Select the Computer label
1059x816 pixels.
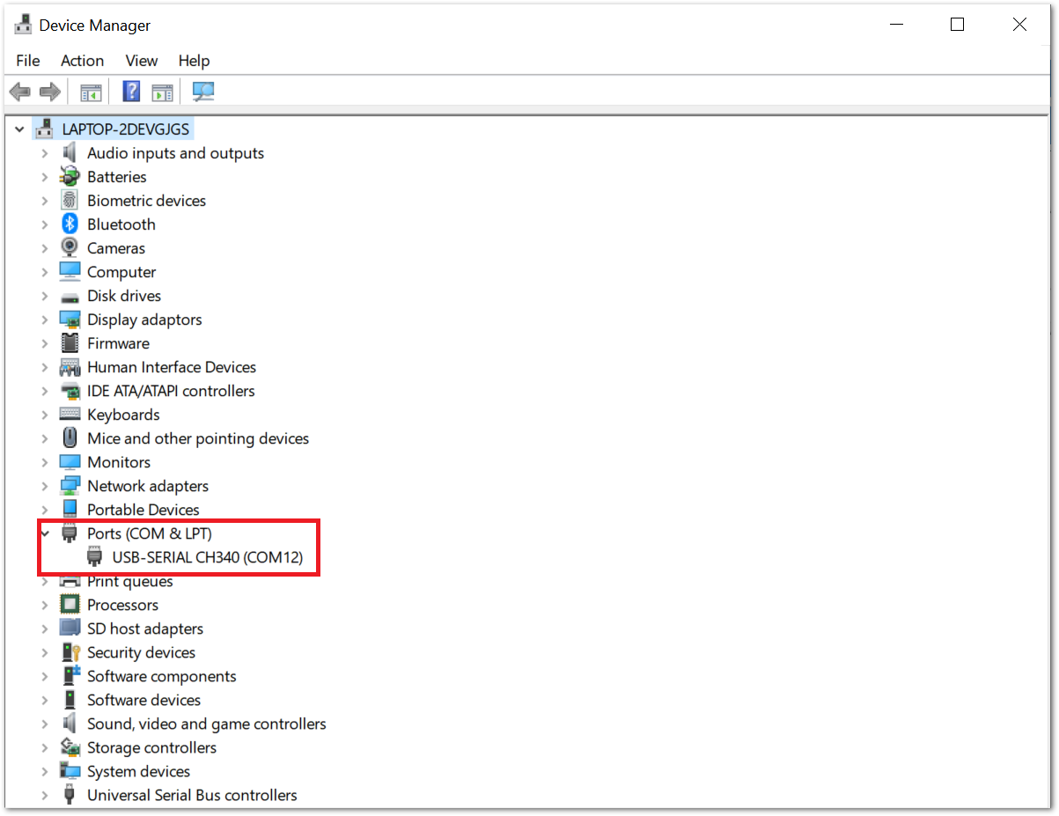121,272
